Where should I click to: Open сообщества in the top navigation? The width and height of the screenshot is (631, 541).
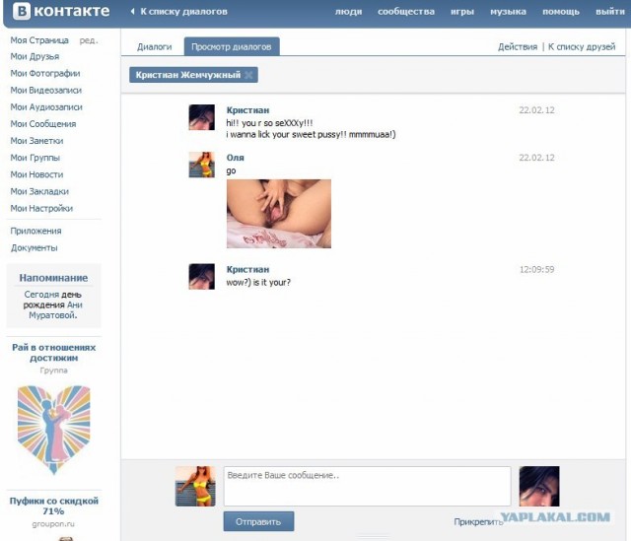[x=406, y=12]
